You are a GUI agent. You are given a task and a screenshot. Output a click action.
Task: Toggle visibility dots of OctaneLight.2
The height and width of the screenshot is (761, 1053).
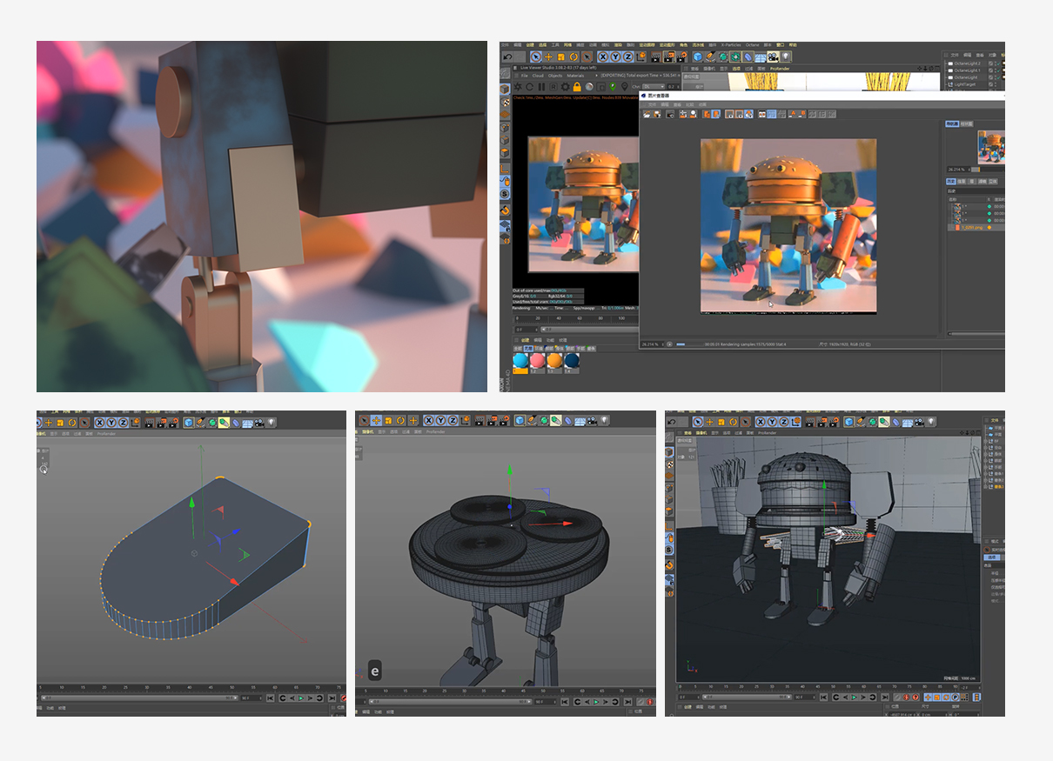pyautogui.click(x=996, y=63)
